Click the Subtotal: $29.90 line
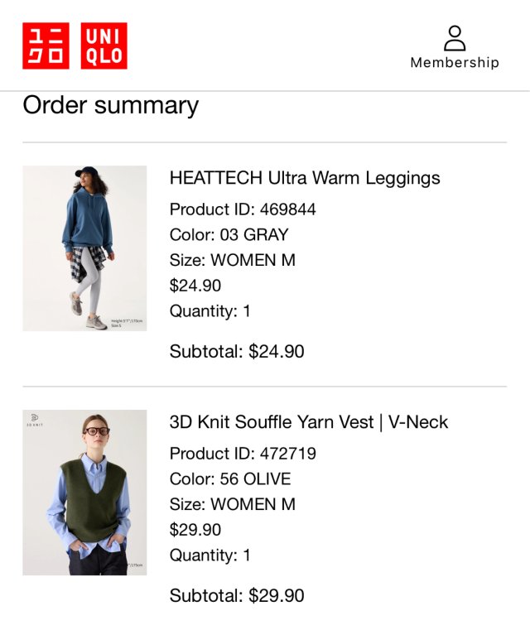The height and width of the screenshot is (630, 530). [x=237, y=595]
